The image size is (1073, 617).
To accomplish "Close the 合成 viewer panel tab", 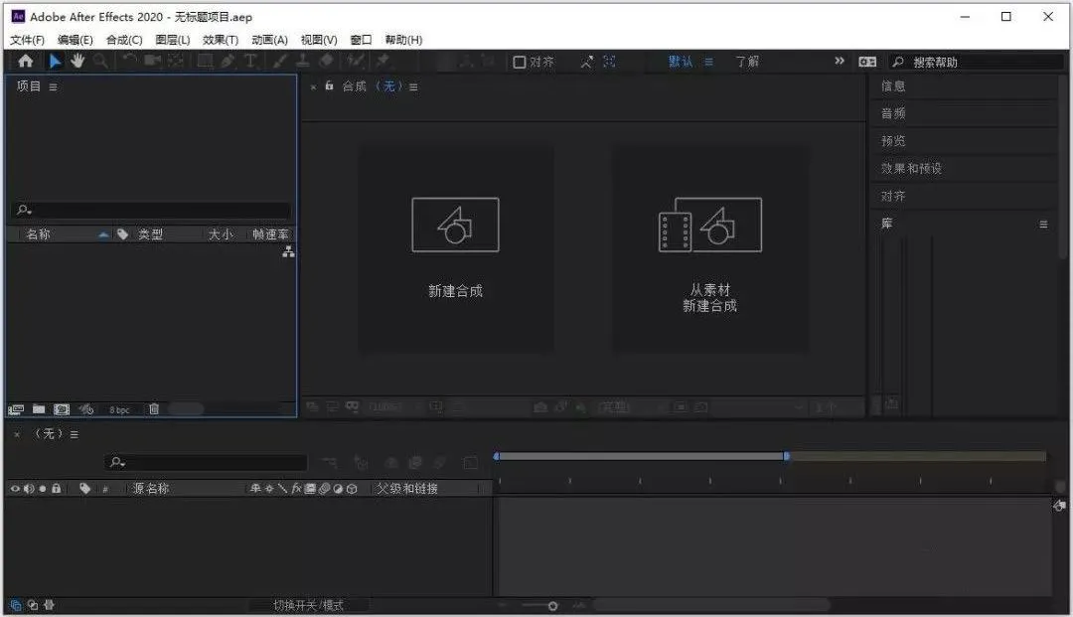I will 313,86.
